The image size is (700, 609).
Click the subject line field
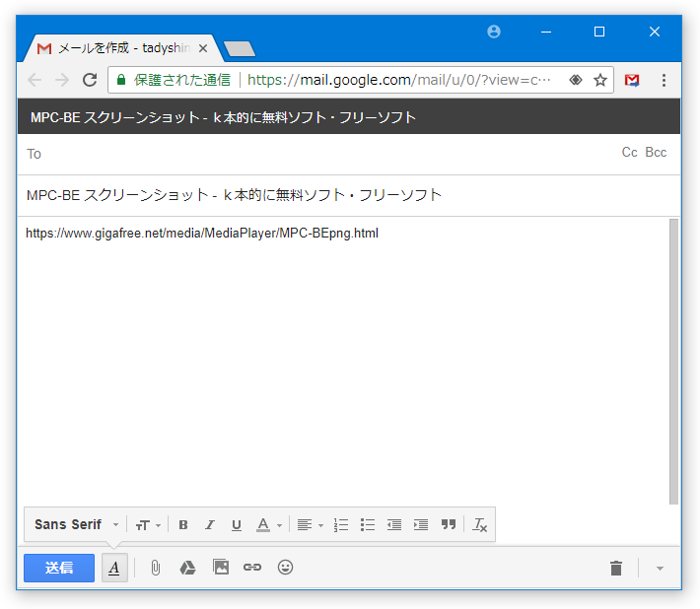click(349, 195)
